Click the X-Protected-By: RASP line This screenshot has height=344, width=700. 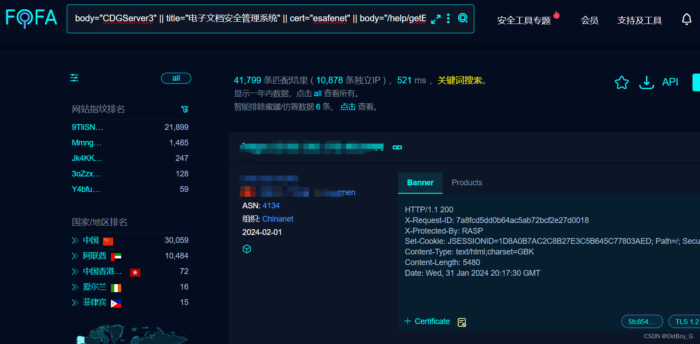point(444,231)
